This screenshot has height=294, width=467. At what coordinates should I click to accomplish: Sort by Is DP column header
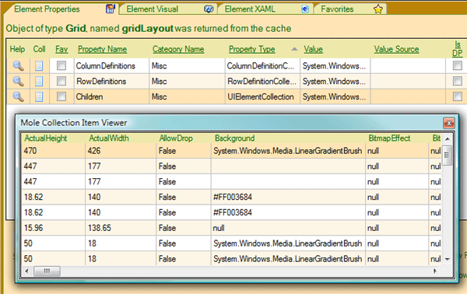tap(458, 49)
